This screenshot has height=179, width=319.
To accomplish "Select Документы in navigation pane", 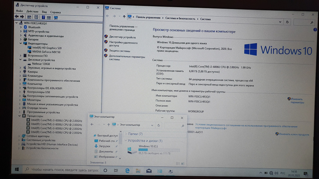I will click(x=106, y=151).
